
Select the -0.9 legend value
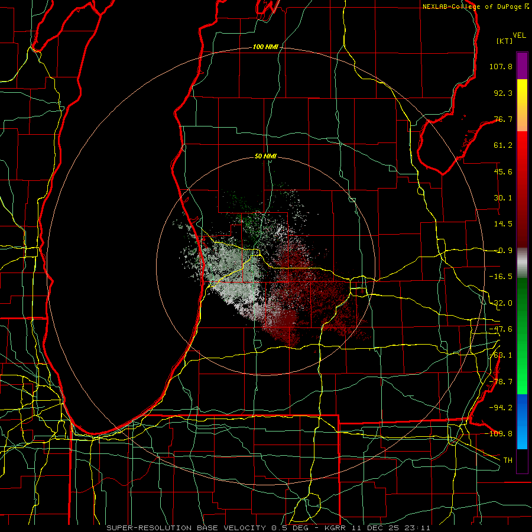tap(503, 251)
